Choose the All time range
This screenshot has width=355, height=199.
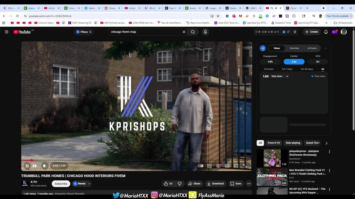point(323,69)
